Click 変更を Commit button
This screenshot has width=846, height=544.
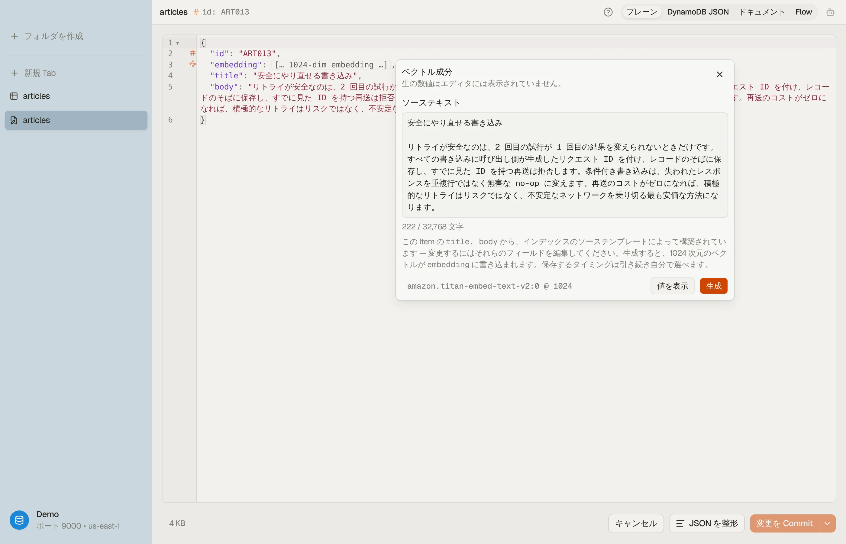click(784, 523)
